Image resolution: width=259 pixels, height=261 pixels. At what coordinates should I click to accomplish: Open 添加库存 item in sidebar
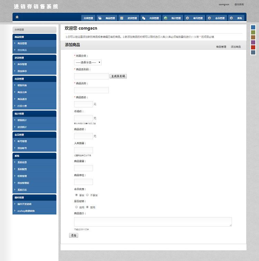point(35,71)
